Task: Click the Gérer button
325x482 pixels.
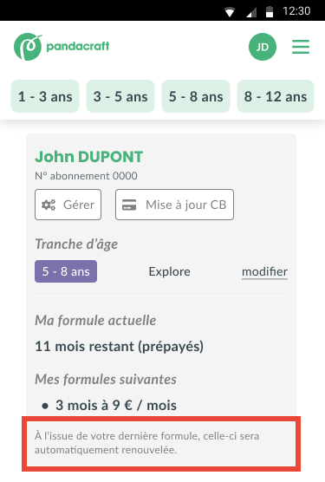Action: 68,205
